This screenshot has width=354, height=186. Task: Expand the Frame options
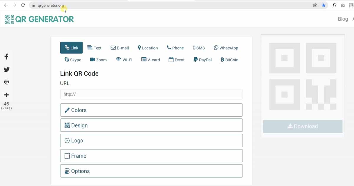(x=151, y=156)
